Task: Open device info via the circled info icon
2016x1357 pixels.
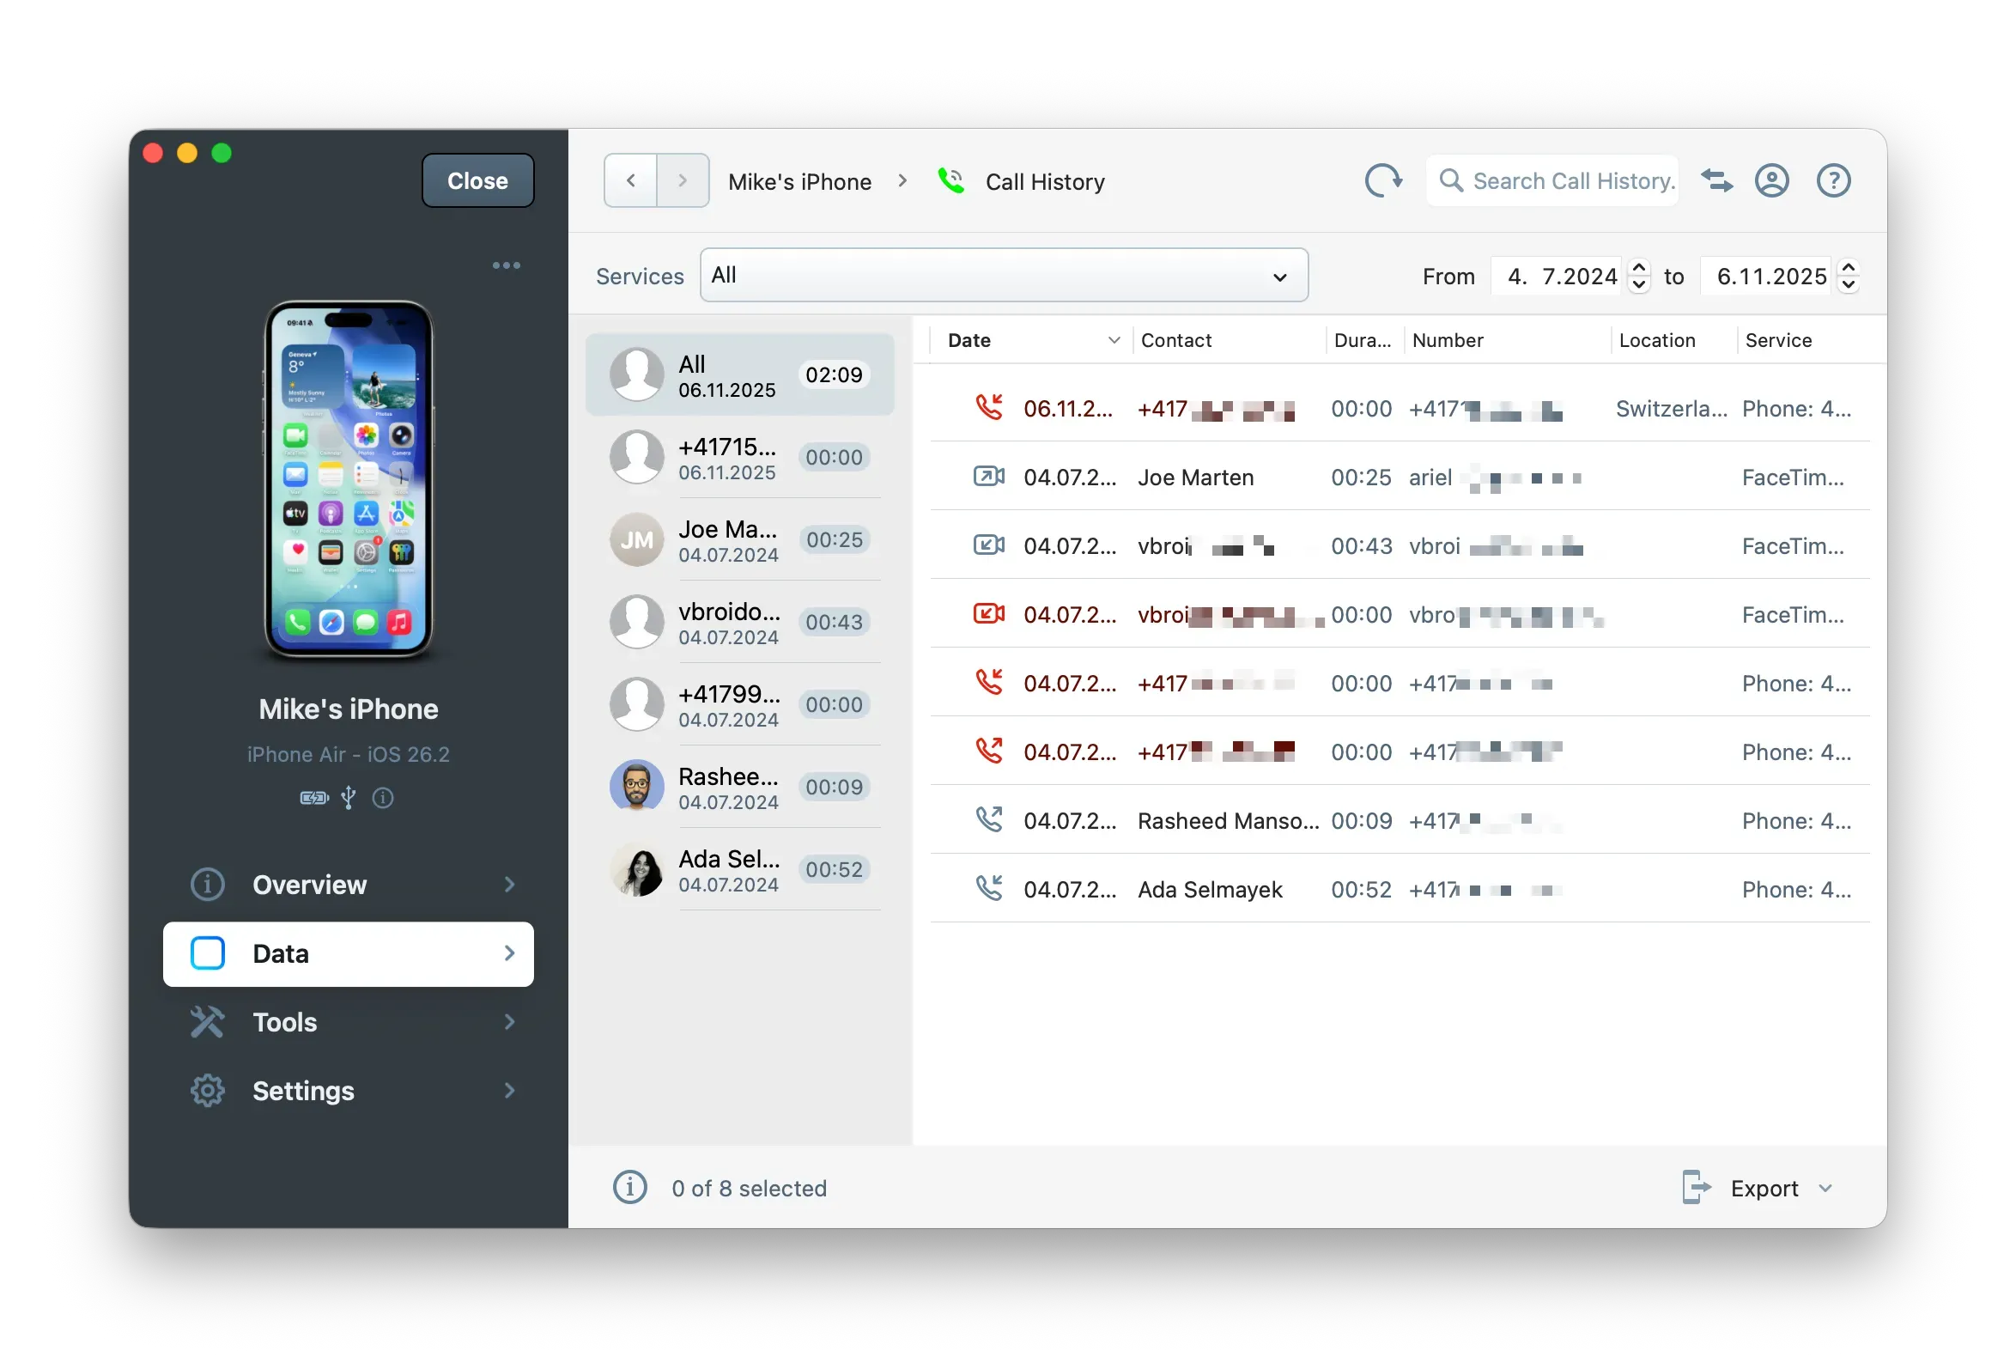Action: click(x=383, y=798)
